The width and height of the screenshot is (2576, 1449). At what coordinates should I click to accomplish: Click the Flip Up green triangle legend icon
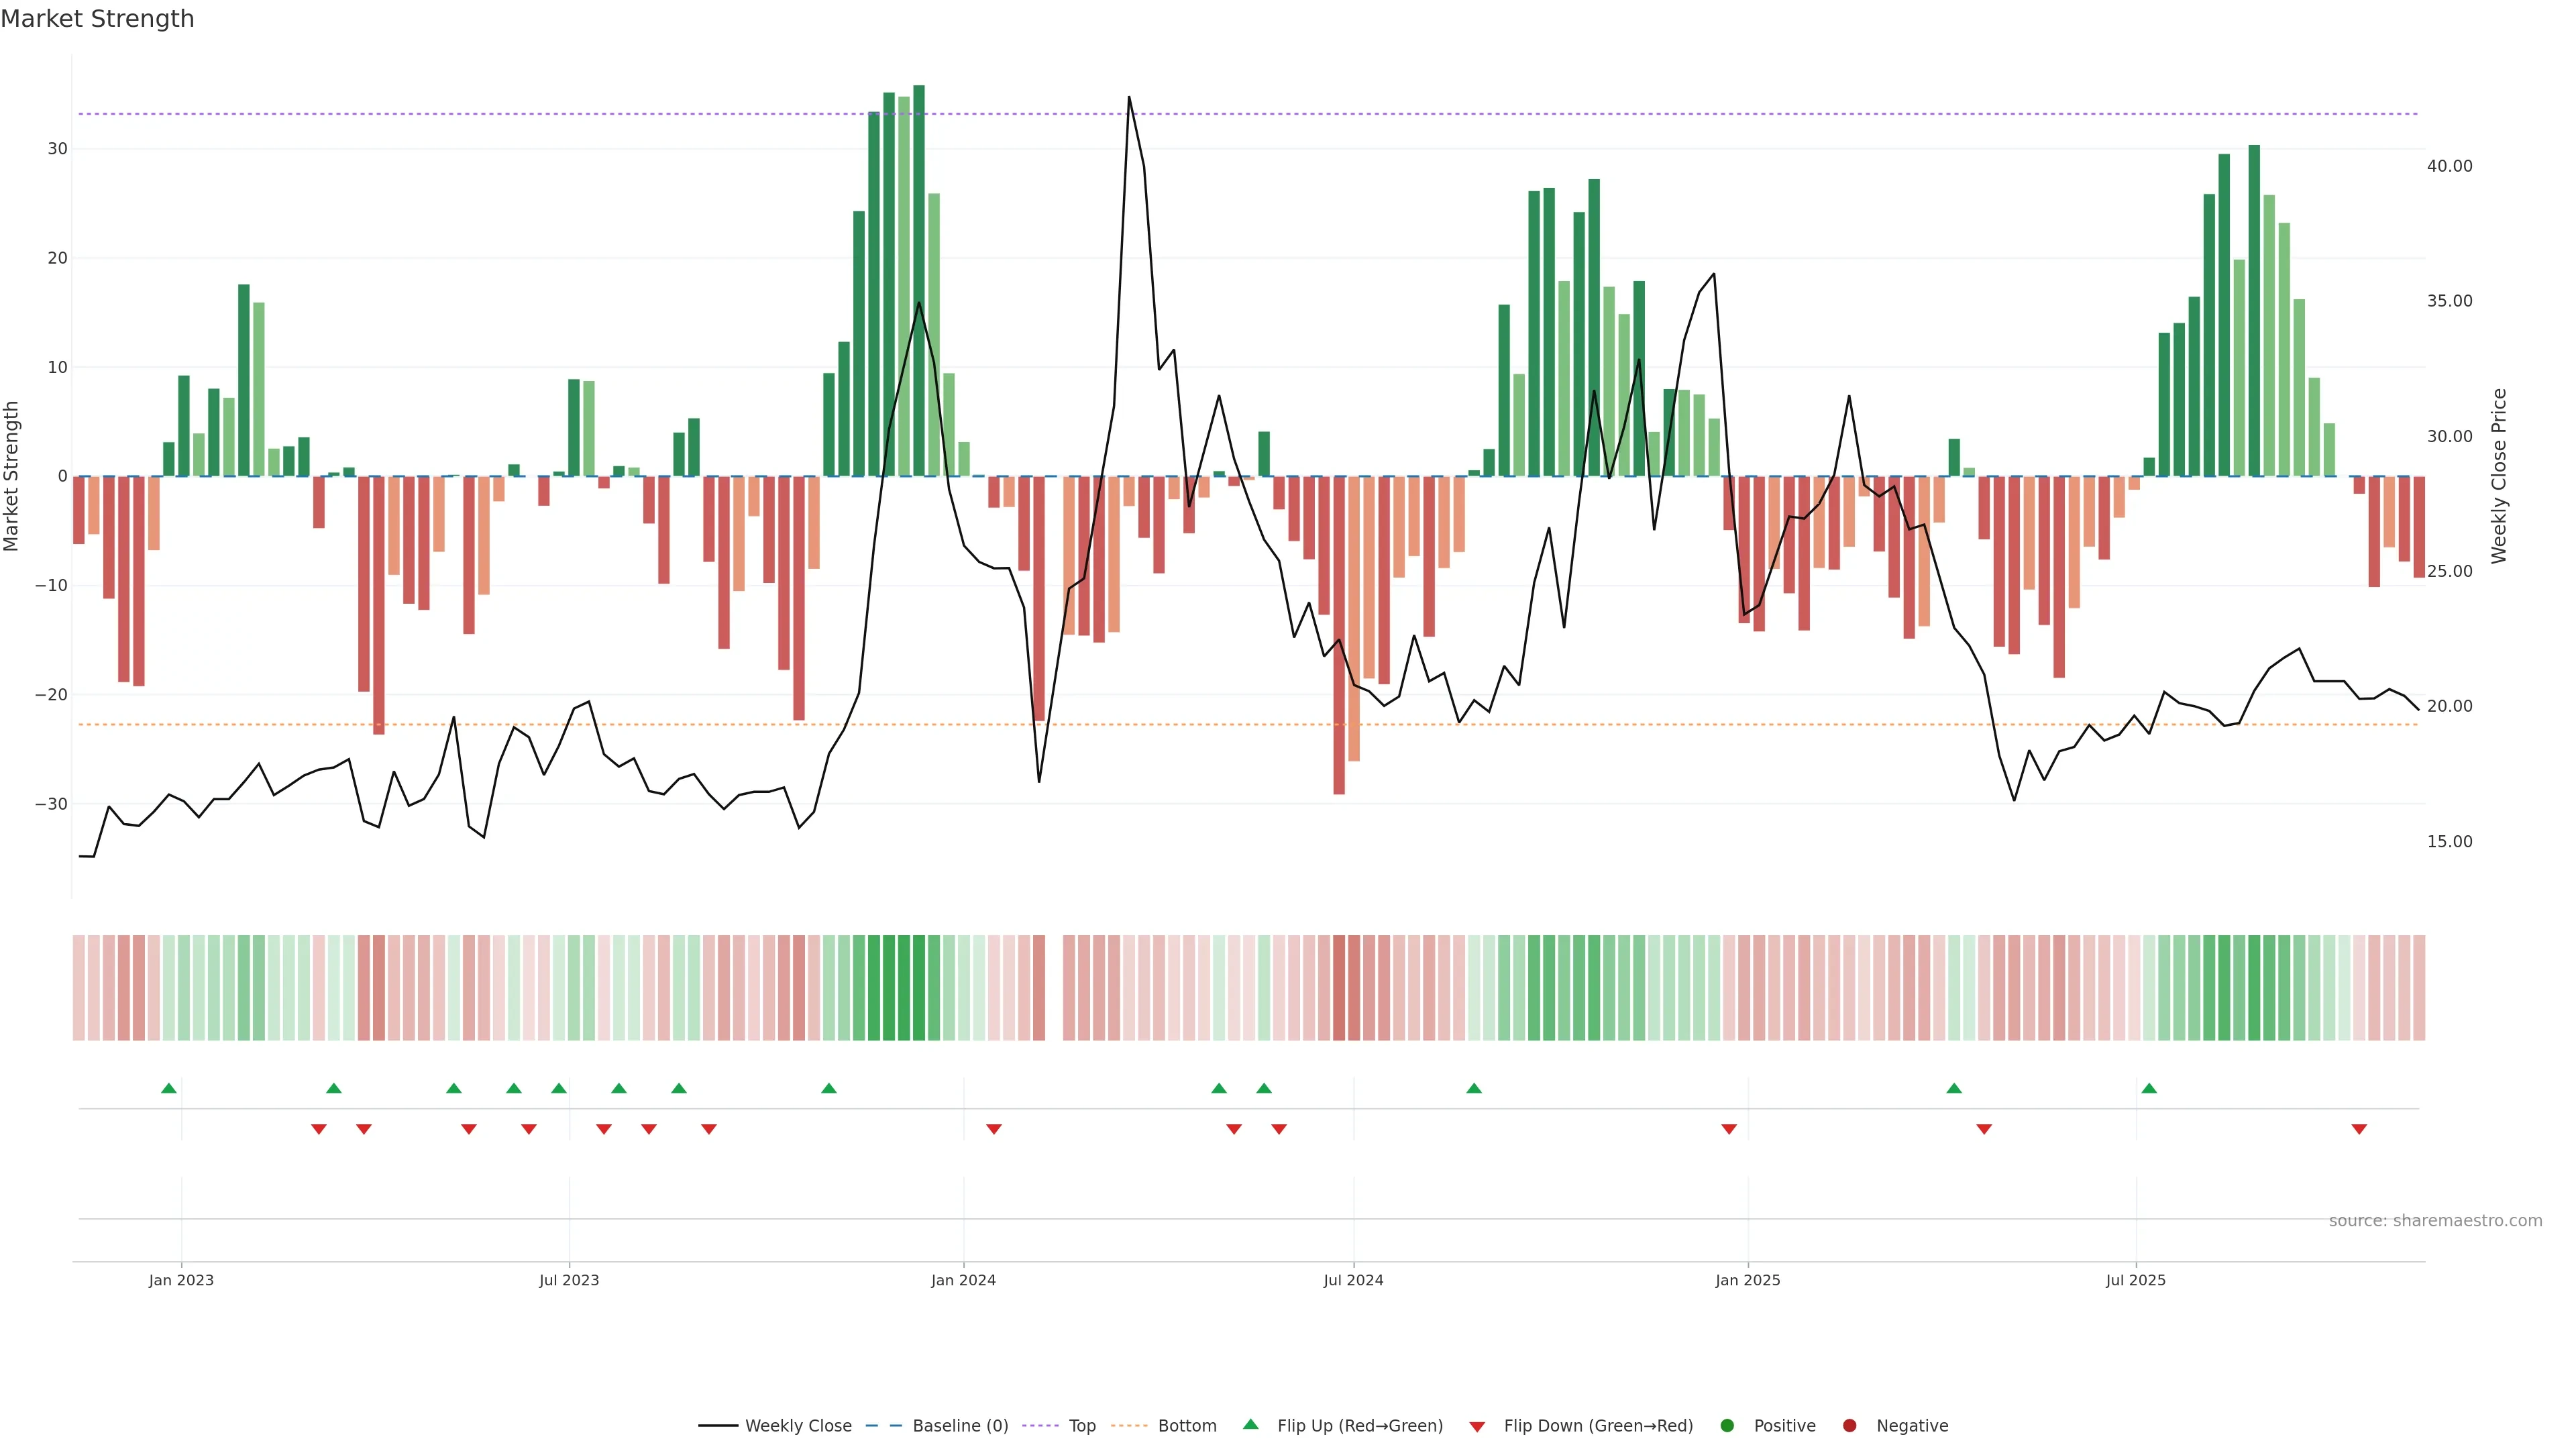point(1250,1424)
